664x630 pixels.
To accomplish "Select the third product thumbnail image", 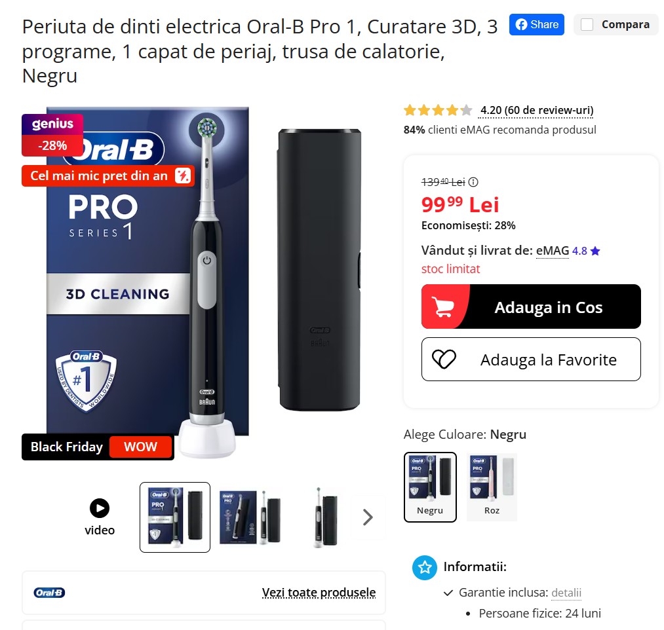I will tap(325, 517).
